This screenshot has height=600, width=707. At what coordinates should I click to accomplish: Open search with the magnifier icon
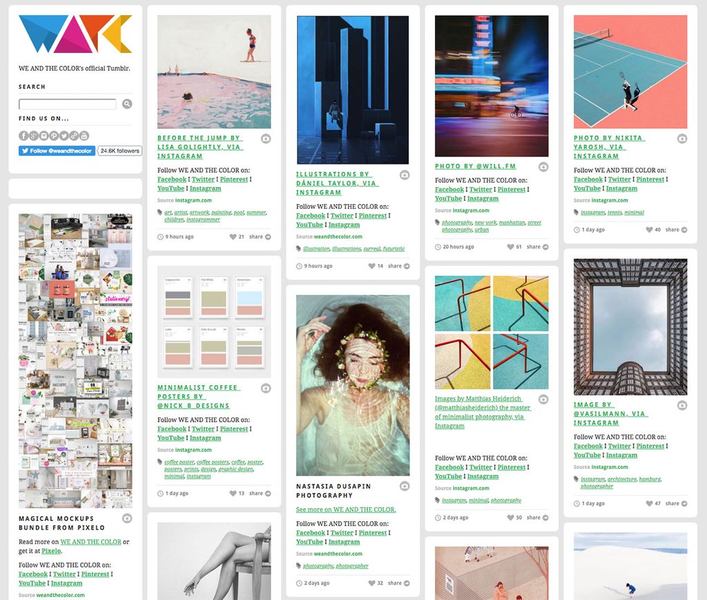127,103
